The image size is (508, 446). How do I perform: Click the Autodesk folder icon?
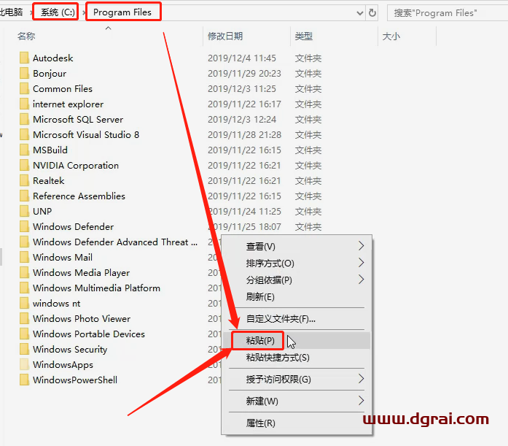point(24,58)
